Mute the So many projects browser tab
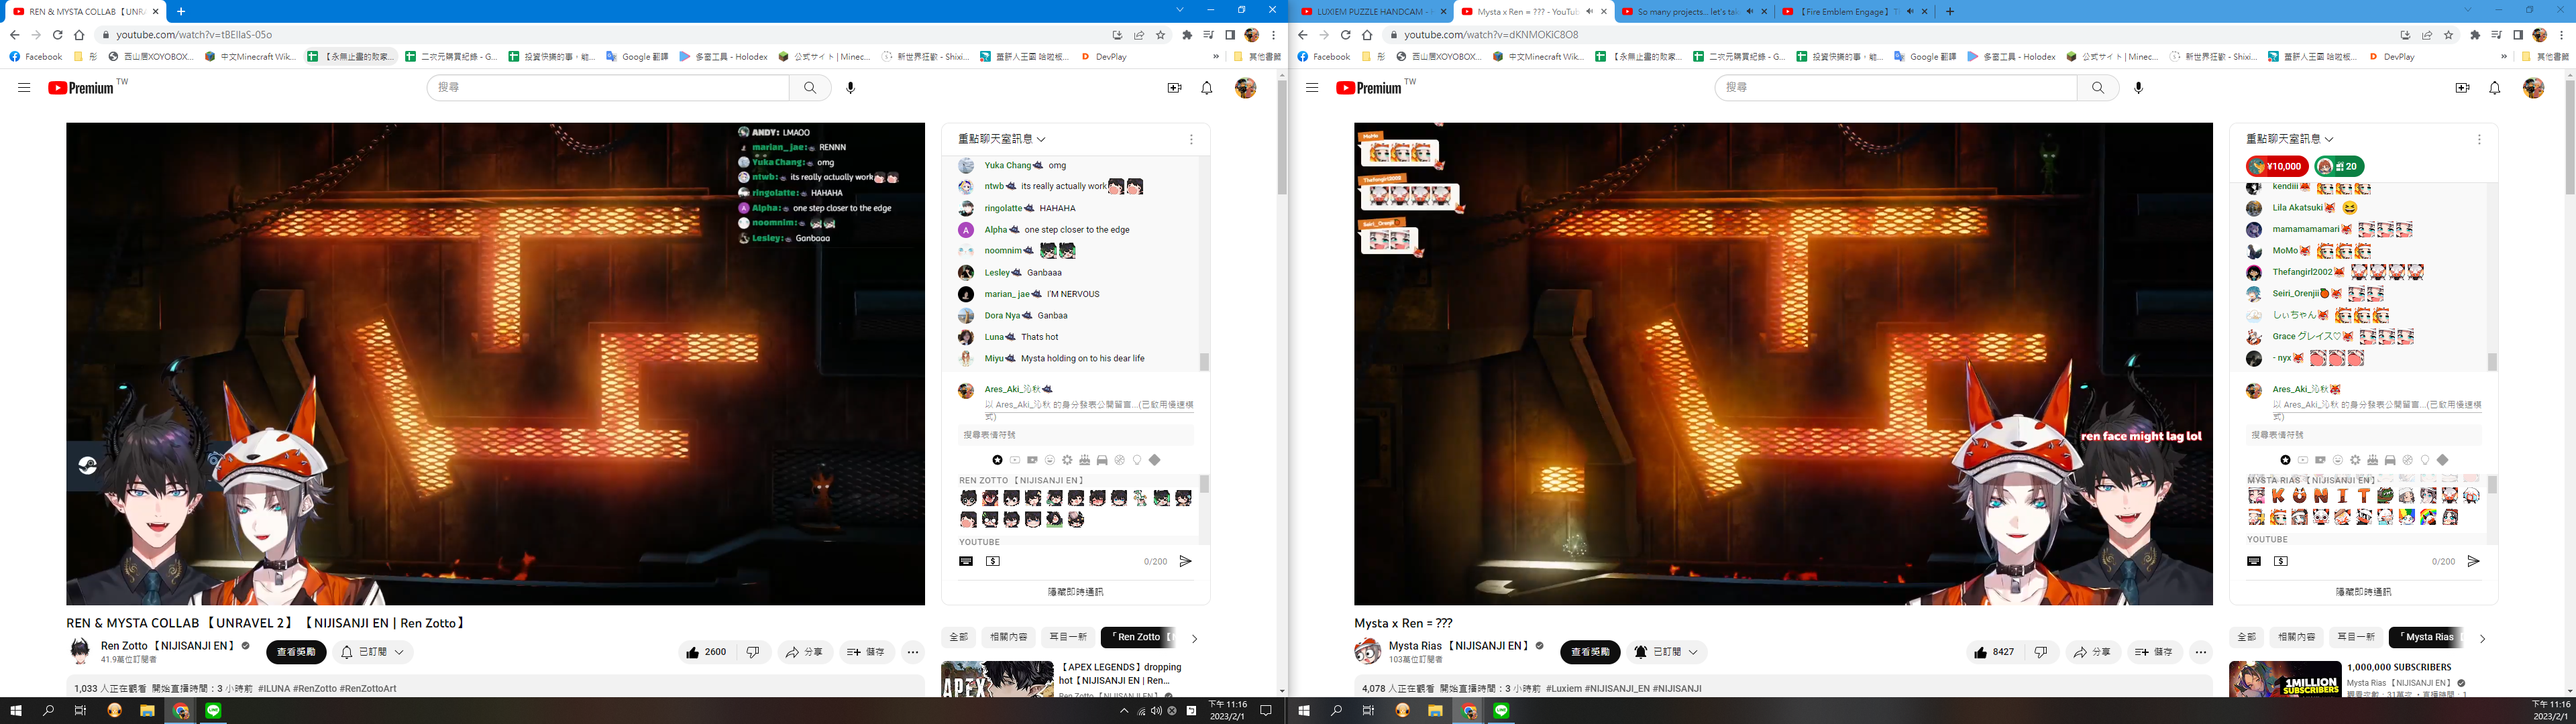2576x724 pixels. tap(1750, 12)
